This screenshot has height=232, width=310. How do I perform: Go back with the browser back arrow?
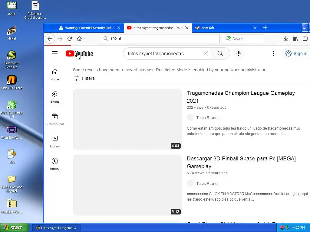50,39
